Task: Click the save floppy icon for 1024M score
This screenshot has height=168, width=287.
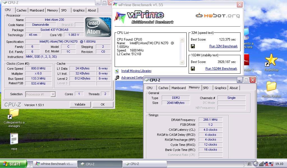Action: (193, 69)
